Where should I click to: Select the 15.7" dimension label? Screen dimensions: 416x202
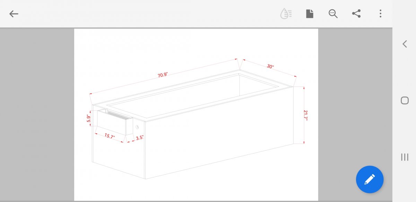110,136
